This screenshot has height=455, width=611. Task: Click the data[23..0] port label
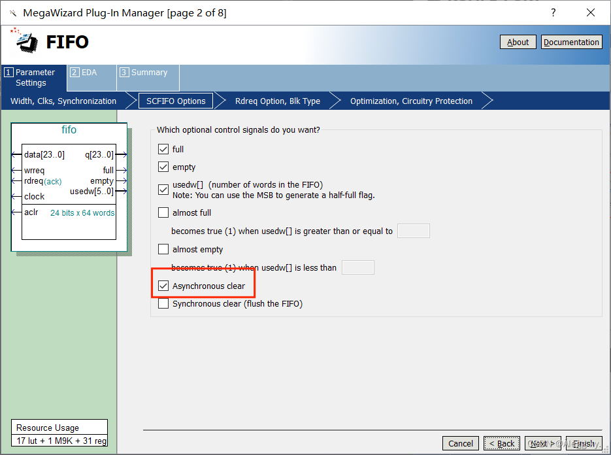[x=44, y=155]
